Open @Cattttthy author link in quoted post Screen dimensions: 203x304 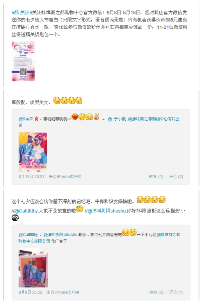point(28,235)
